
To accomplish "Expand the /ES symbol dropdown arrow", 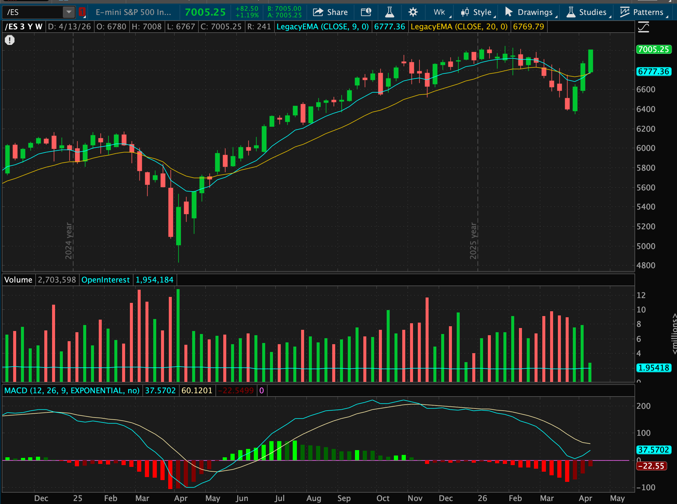I will [69, 12].
